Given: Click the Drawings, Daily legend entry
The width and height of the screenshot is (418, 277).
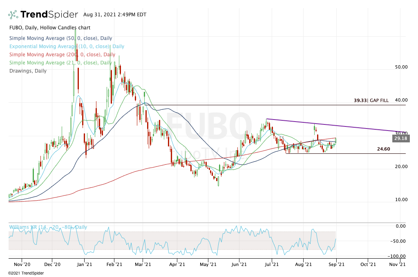Looking at the screenshot, I should coord(28,71).
